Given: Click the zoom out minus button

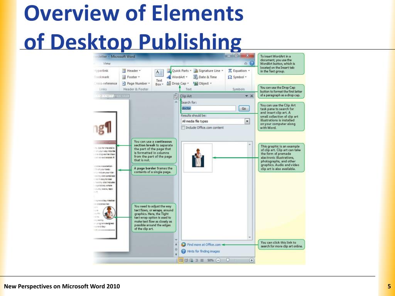Looking at the screenshot, I should coord(218,260).
